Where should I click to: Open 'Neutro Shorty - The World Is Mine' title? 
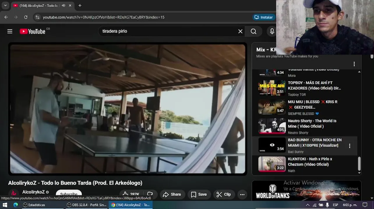tap(312, 124)
